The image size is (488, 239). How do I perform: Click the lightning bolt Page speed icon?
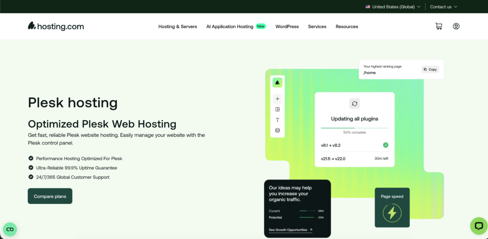pyautogui.click(x=392, y=213)
